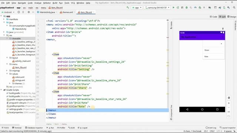Viewport: 237px width, 133px height.
Task: Hide the project panel with minus icon
Action: tap(33, 12)
